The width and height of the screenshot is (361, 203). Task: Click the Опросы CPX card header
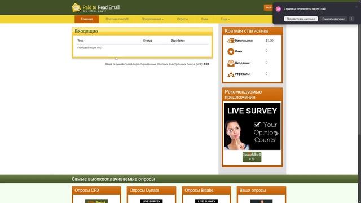[x=96, y=191]
